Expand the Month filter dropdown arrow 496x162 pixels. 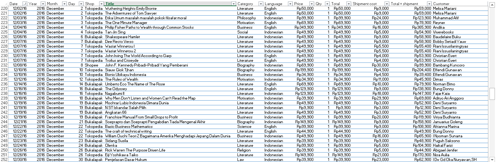[64, 4]
